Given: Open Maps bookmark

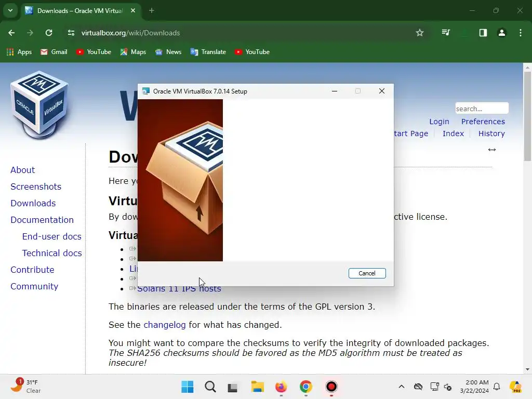Looking at the screenshot, I should (x=133, y=52).
